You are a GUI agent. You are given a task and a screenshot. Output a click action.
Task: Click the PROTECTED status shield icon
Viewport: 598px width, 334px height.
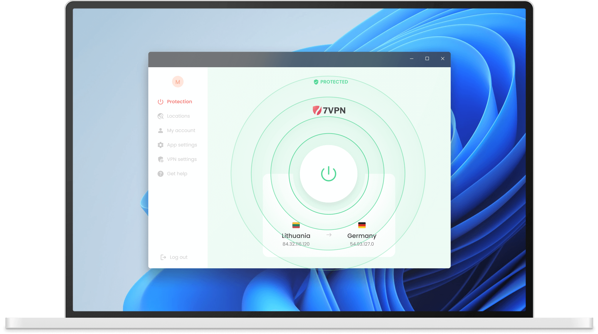click(316, 82)
